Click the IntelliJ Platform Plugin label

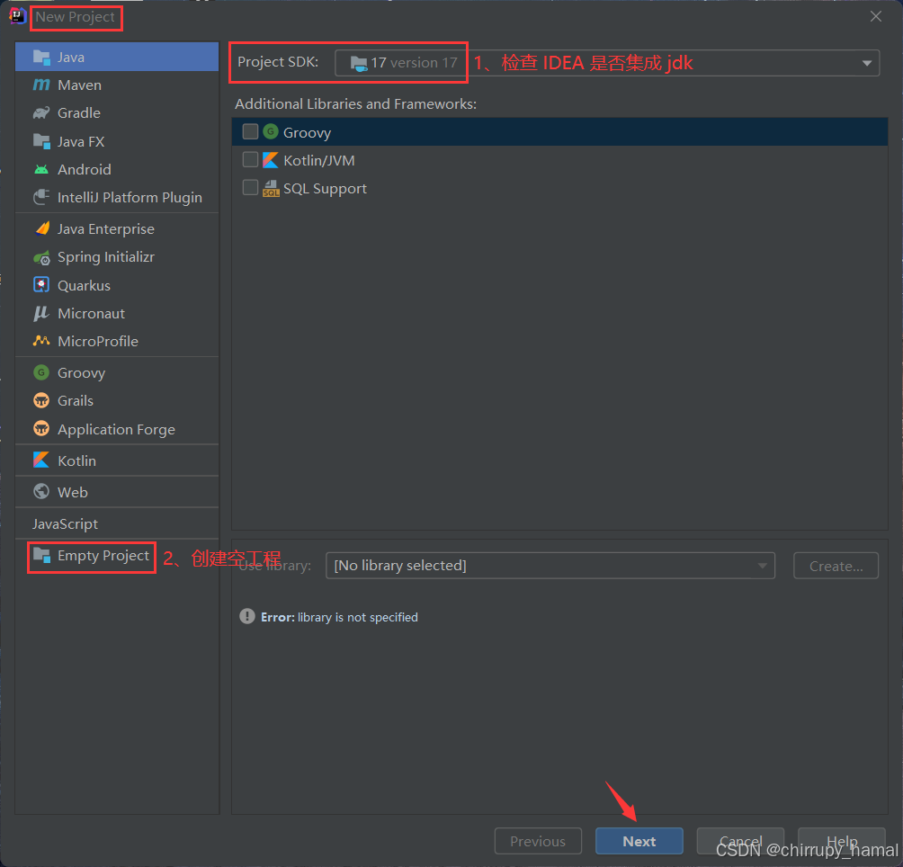130,198
